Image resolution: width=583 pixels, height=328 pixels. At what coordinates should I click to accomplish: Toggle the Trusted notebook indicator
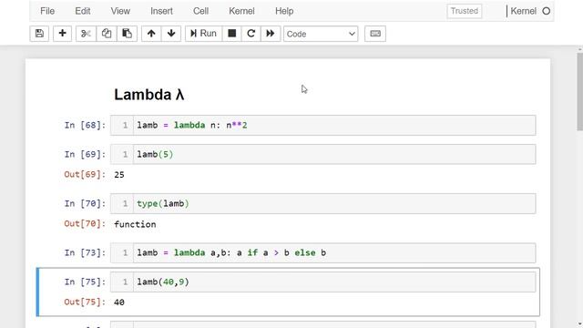coord(465,11)
